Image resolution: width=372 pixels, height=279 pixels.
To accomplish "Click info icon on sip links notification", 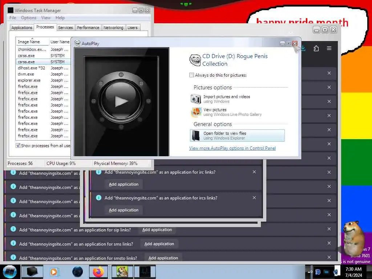I will tap(13, 229).
